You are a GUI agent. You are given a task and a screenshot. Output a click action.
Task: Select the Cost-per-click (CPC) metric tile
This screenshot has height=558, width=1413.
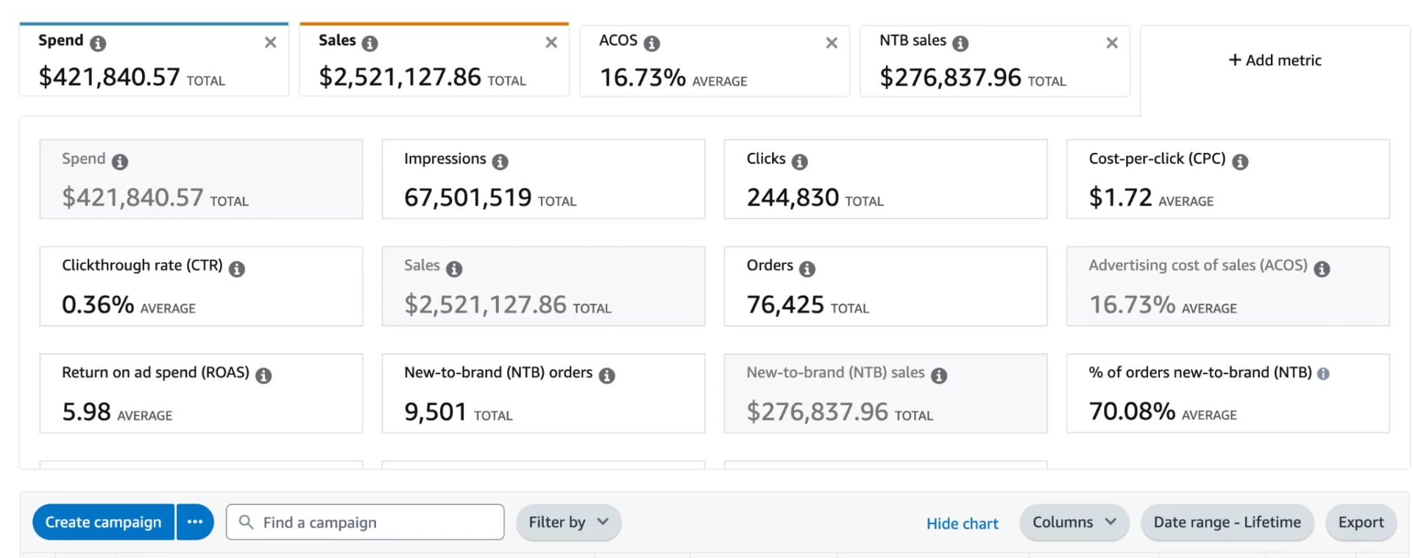point(1228,179)
